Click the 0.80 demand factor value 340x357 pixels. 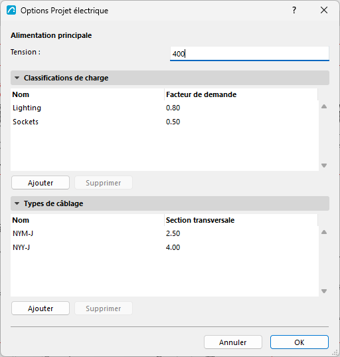173,108
